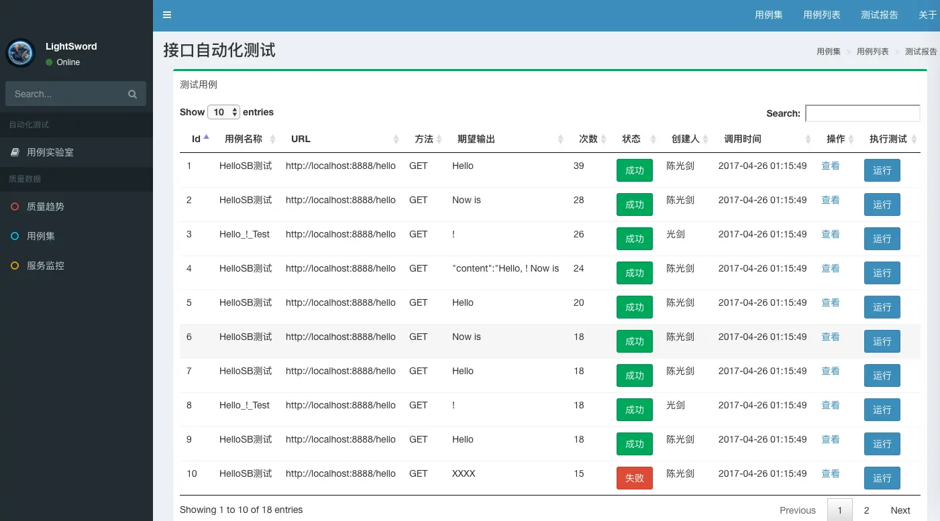Click 运行 button for row 6
Image resolution: width=940 pixels, height=521 pixels.
[x=882, y=341]
